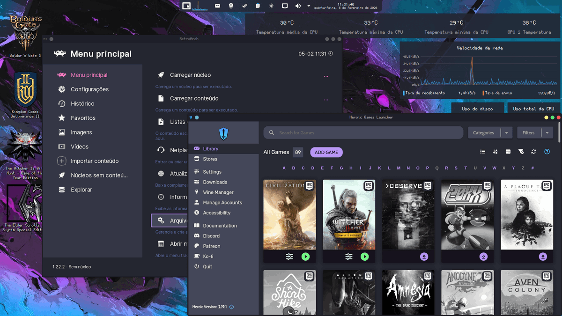Image resolution: width=562 pixels, height=316 pixels.
Task: Open Histórico in RetroArch sidebar
Action: coord(92,103)
